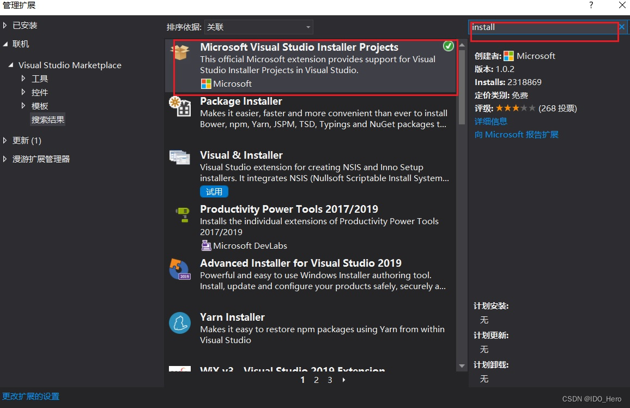Clear the search box with X icon
630x408 pixels.
click(x=622, y=27)
